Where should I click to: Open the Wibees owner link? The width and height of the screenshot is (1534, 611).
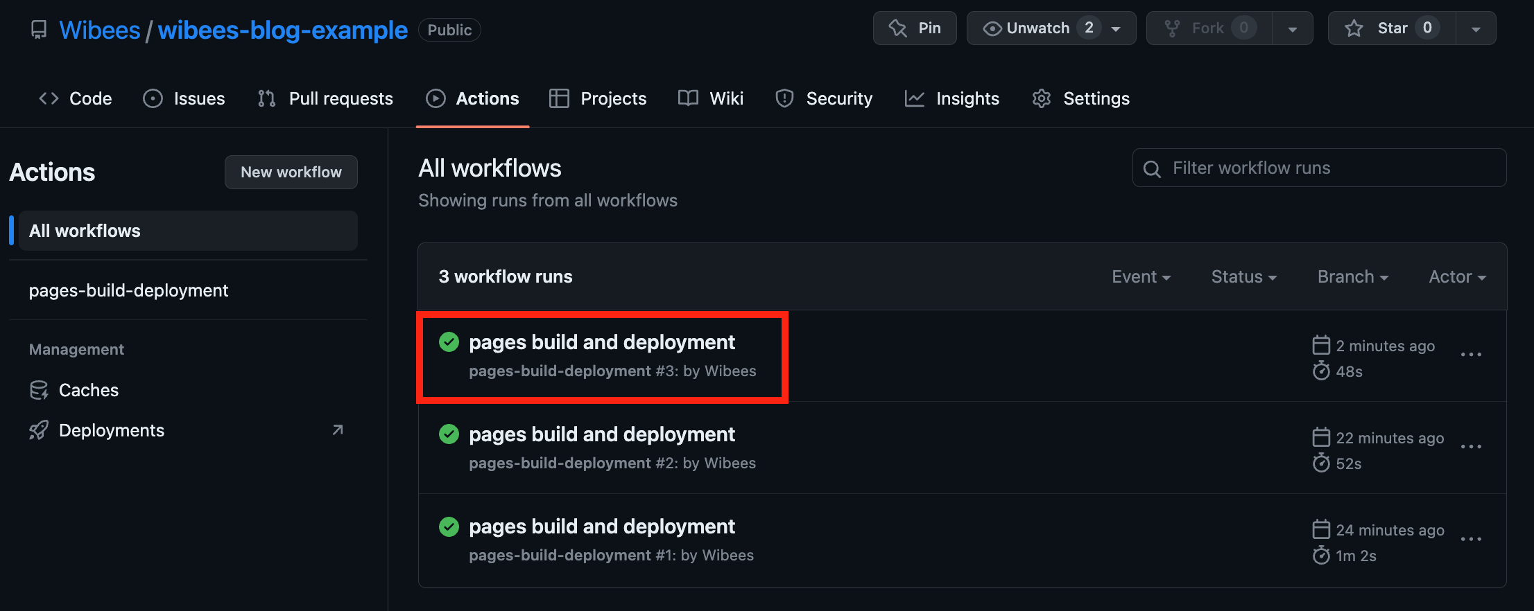coord(100,30)
